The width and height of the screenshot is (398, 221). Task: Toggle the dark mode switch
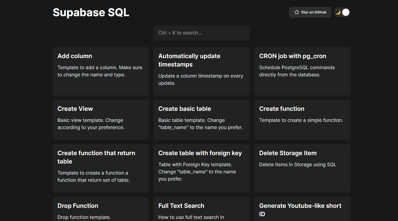[x=342, y=12]
